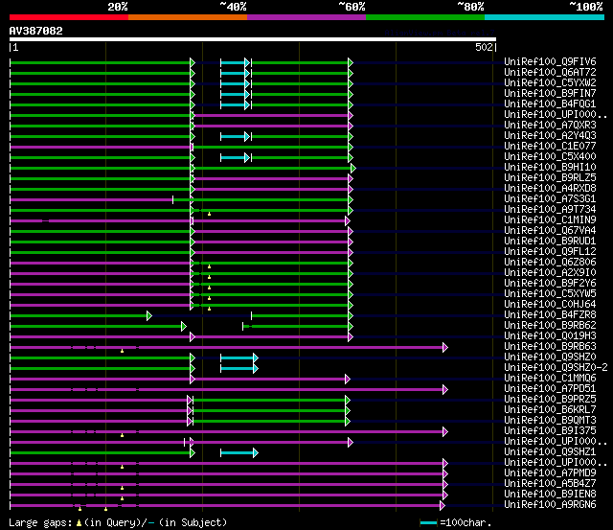Click yellow query gap icon in legend

(79, 522)
